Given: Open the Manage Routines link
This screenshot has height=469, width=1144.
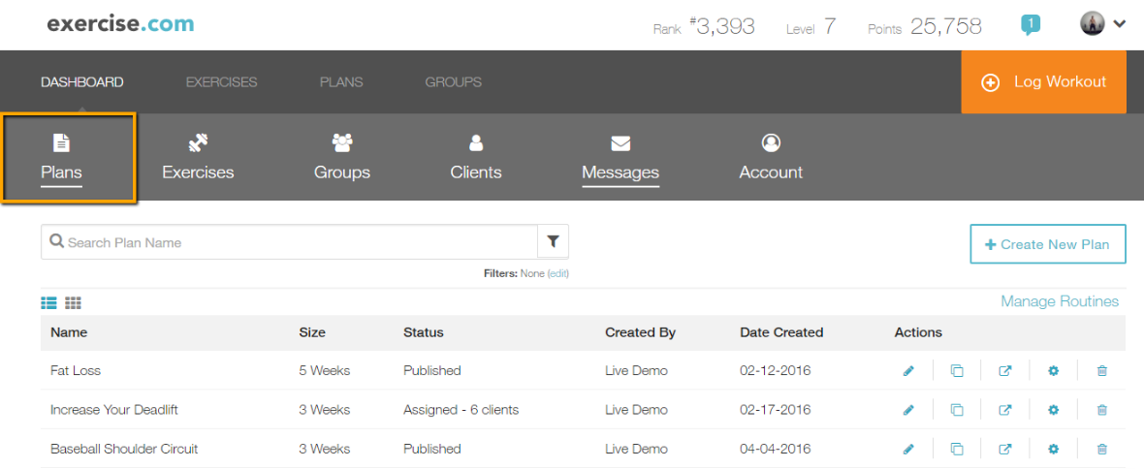Looking at the screenshot, I should tap(1059, 301).
